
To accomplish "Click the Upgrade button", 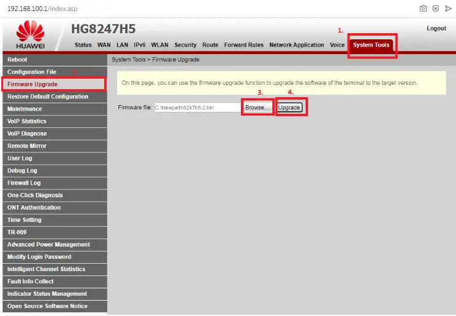I will 289,108.
